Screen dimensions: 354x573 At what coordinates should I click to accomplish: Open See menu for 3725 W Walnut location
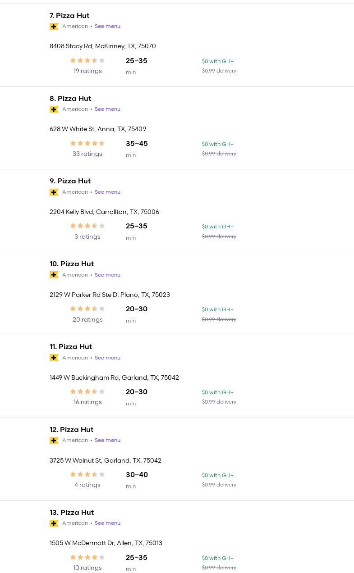[107, 440]
